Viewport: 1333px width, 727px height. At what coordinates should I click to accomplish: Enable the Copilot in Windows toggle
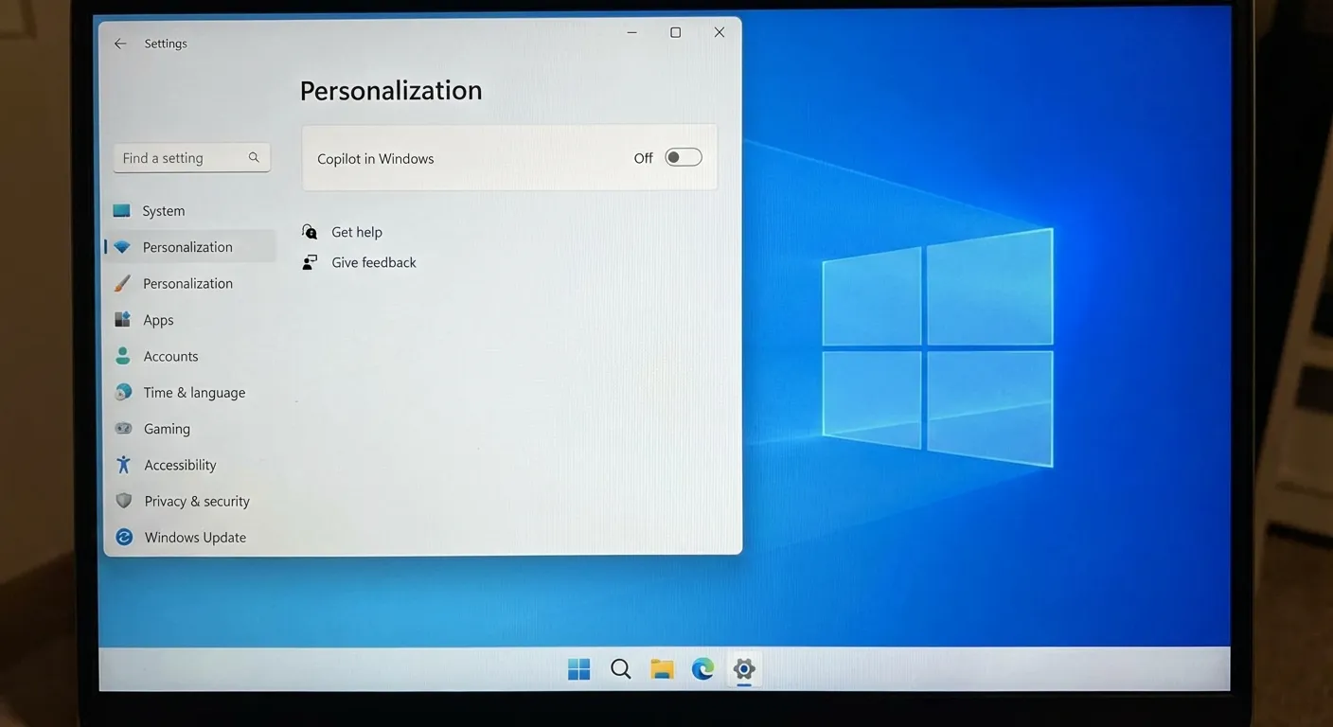pos(683,157)
